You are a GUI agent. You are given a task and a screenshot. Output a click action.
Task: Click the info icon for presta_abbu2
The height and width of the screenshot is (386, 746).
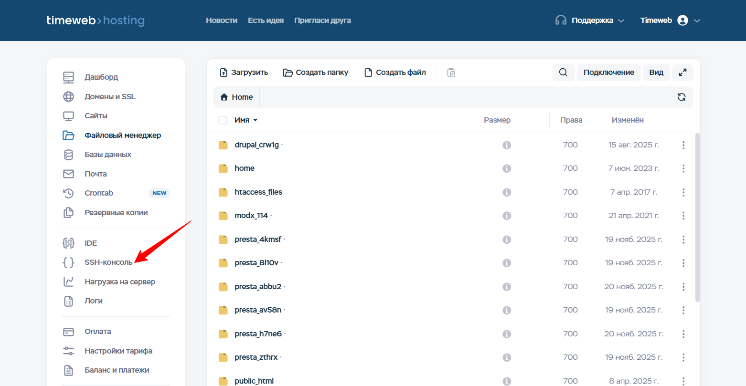point(507,287)
